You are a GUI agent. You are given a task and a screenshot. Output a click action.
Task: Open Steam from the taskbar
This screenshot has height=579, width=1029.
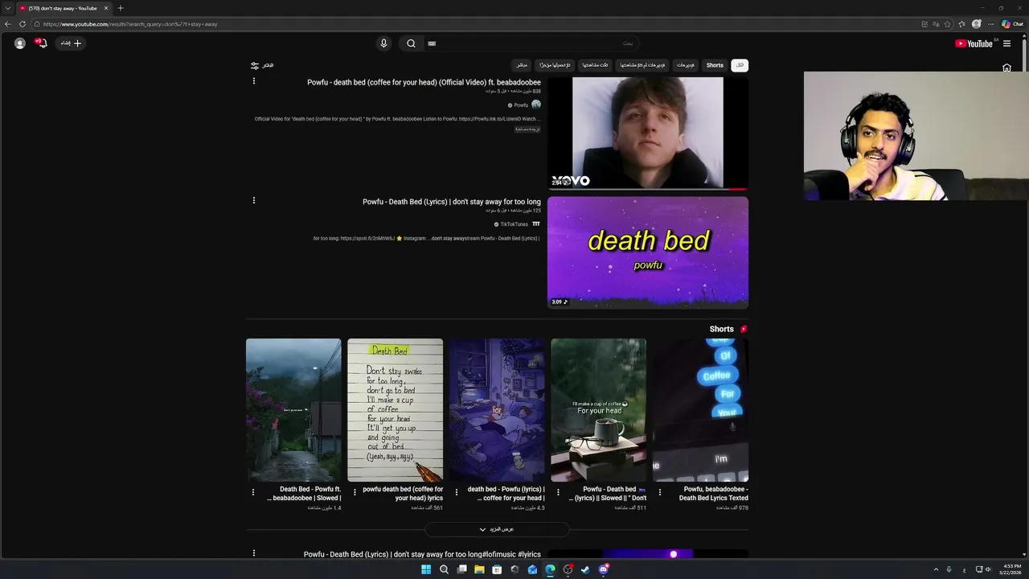[585, 569]
